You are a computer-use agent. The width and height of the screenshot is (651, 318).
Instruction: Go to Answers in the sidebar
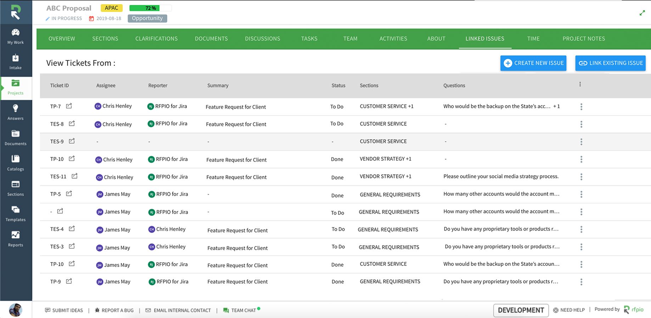coord(16,112)
